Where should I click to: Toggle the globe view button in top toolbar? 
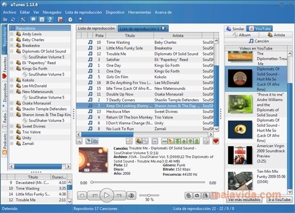pyautogui.click(x=33, y=19)
